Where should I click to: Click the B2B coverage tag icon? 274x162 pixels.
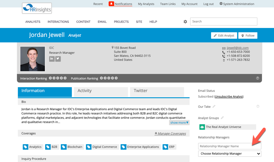tap(48, 147)
